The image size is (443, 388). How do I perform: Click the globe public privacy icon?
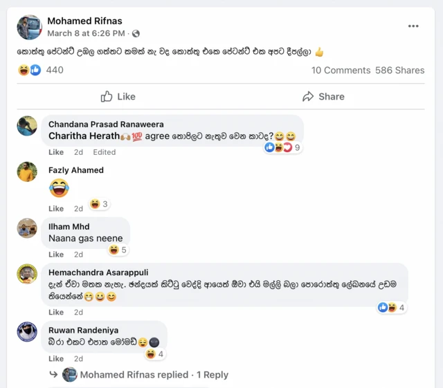tap(136, 33)
